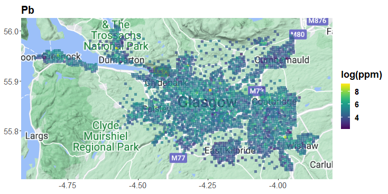Click the viridis color gradient legend bar
Image resolution: width=388 pixels, height=194 pixels.
click(x=345, y=106)
